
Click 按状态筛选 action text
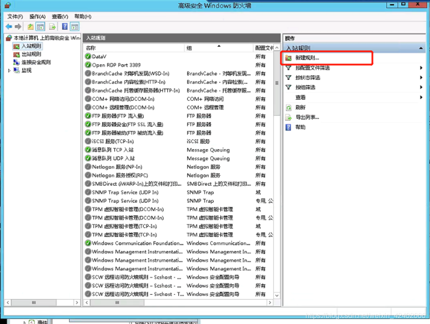pyautogui.click(x=308, y=78)
